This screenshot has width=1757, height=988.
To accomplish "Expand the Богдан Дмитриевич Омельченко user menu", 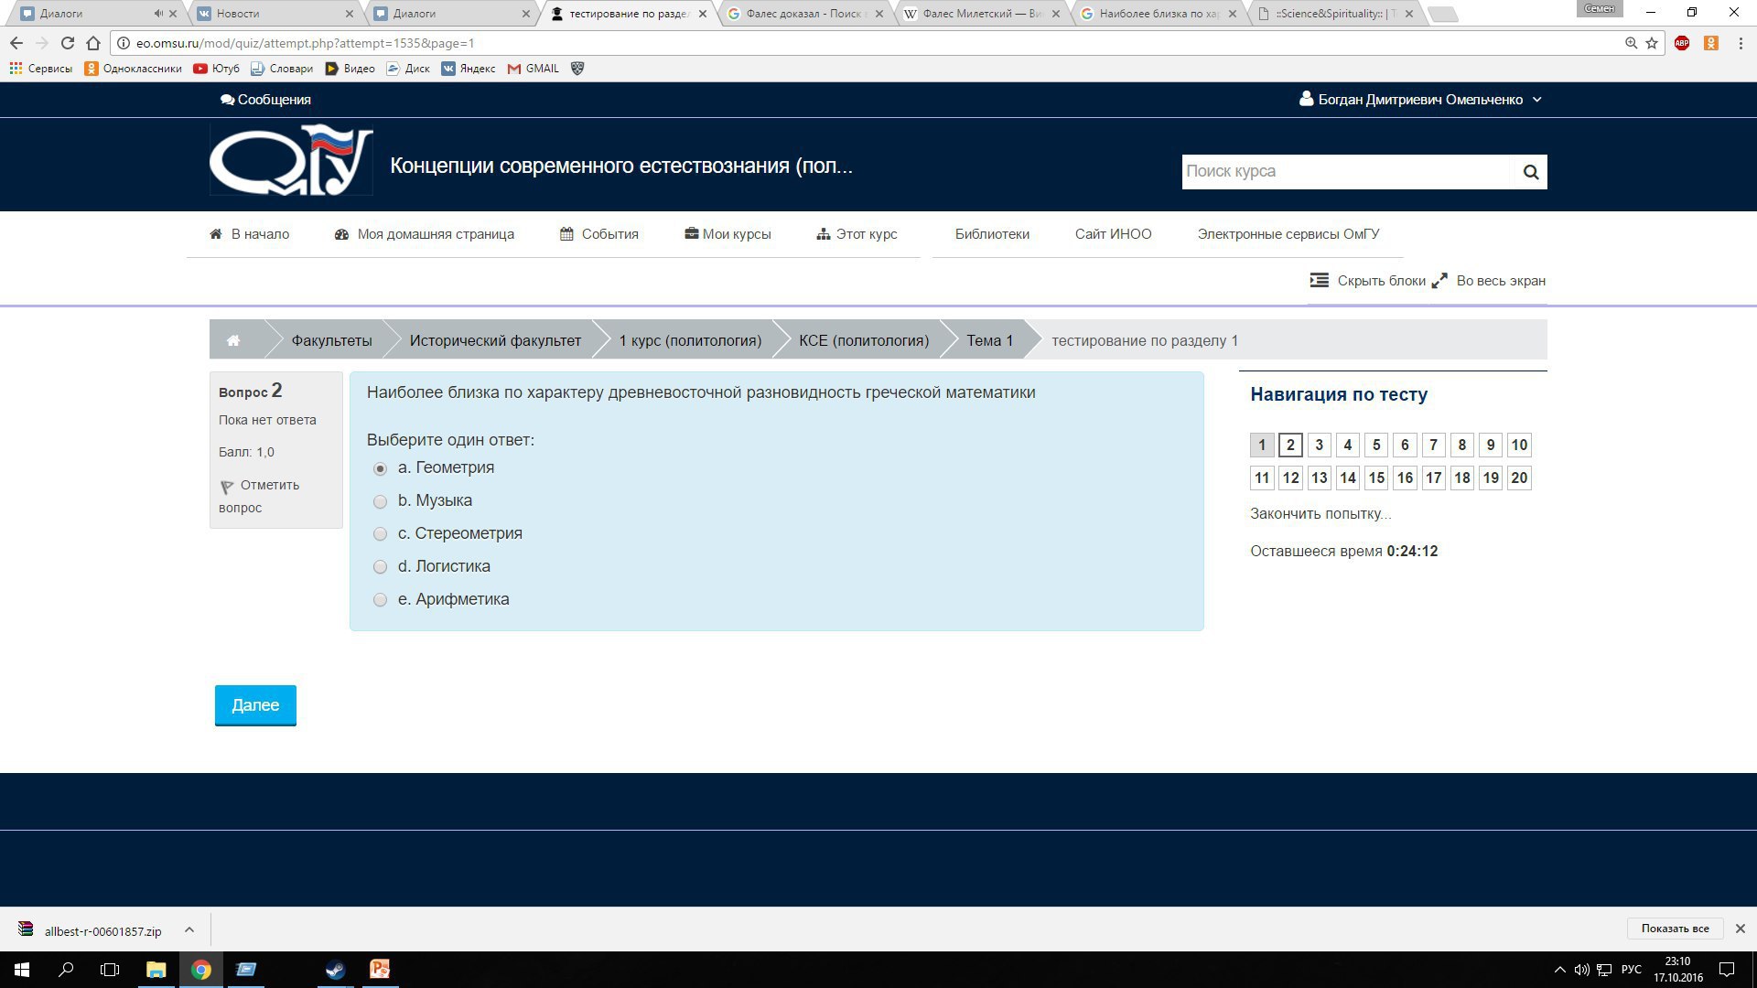I will point(1420,100).
